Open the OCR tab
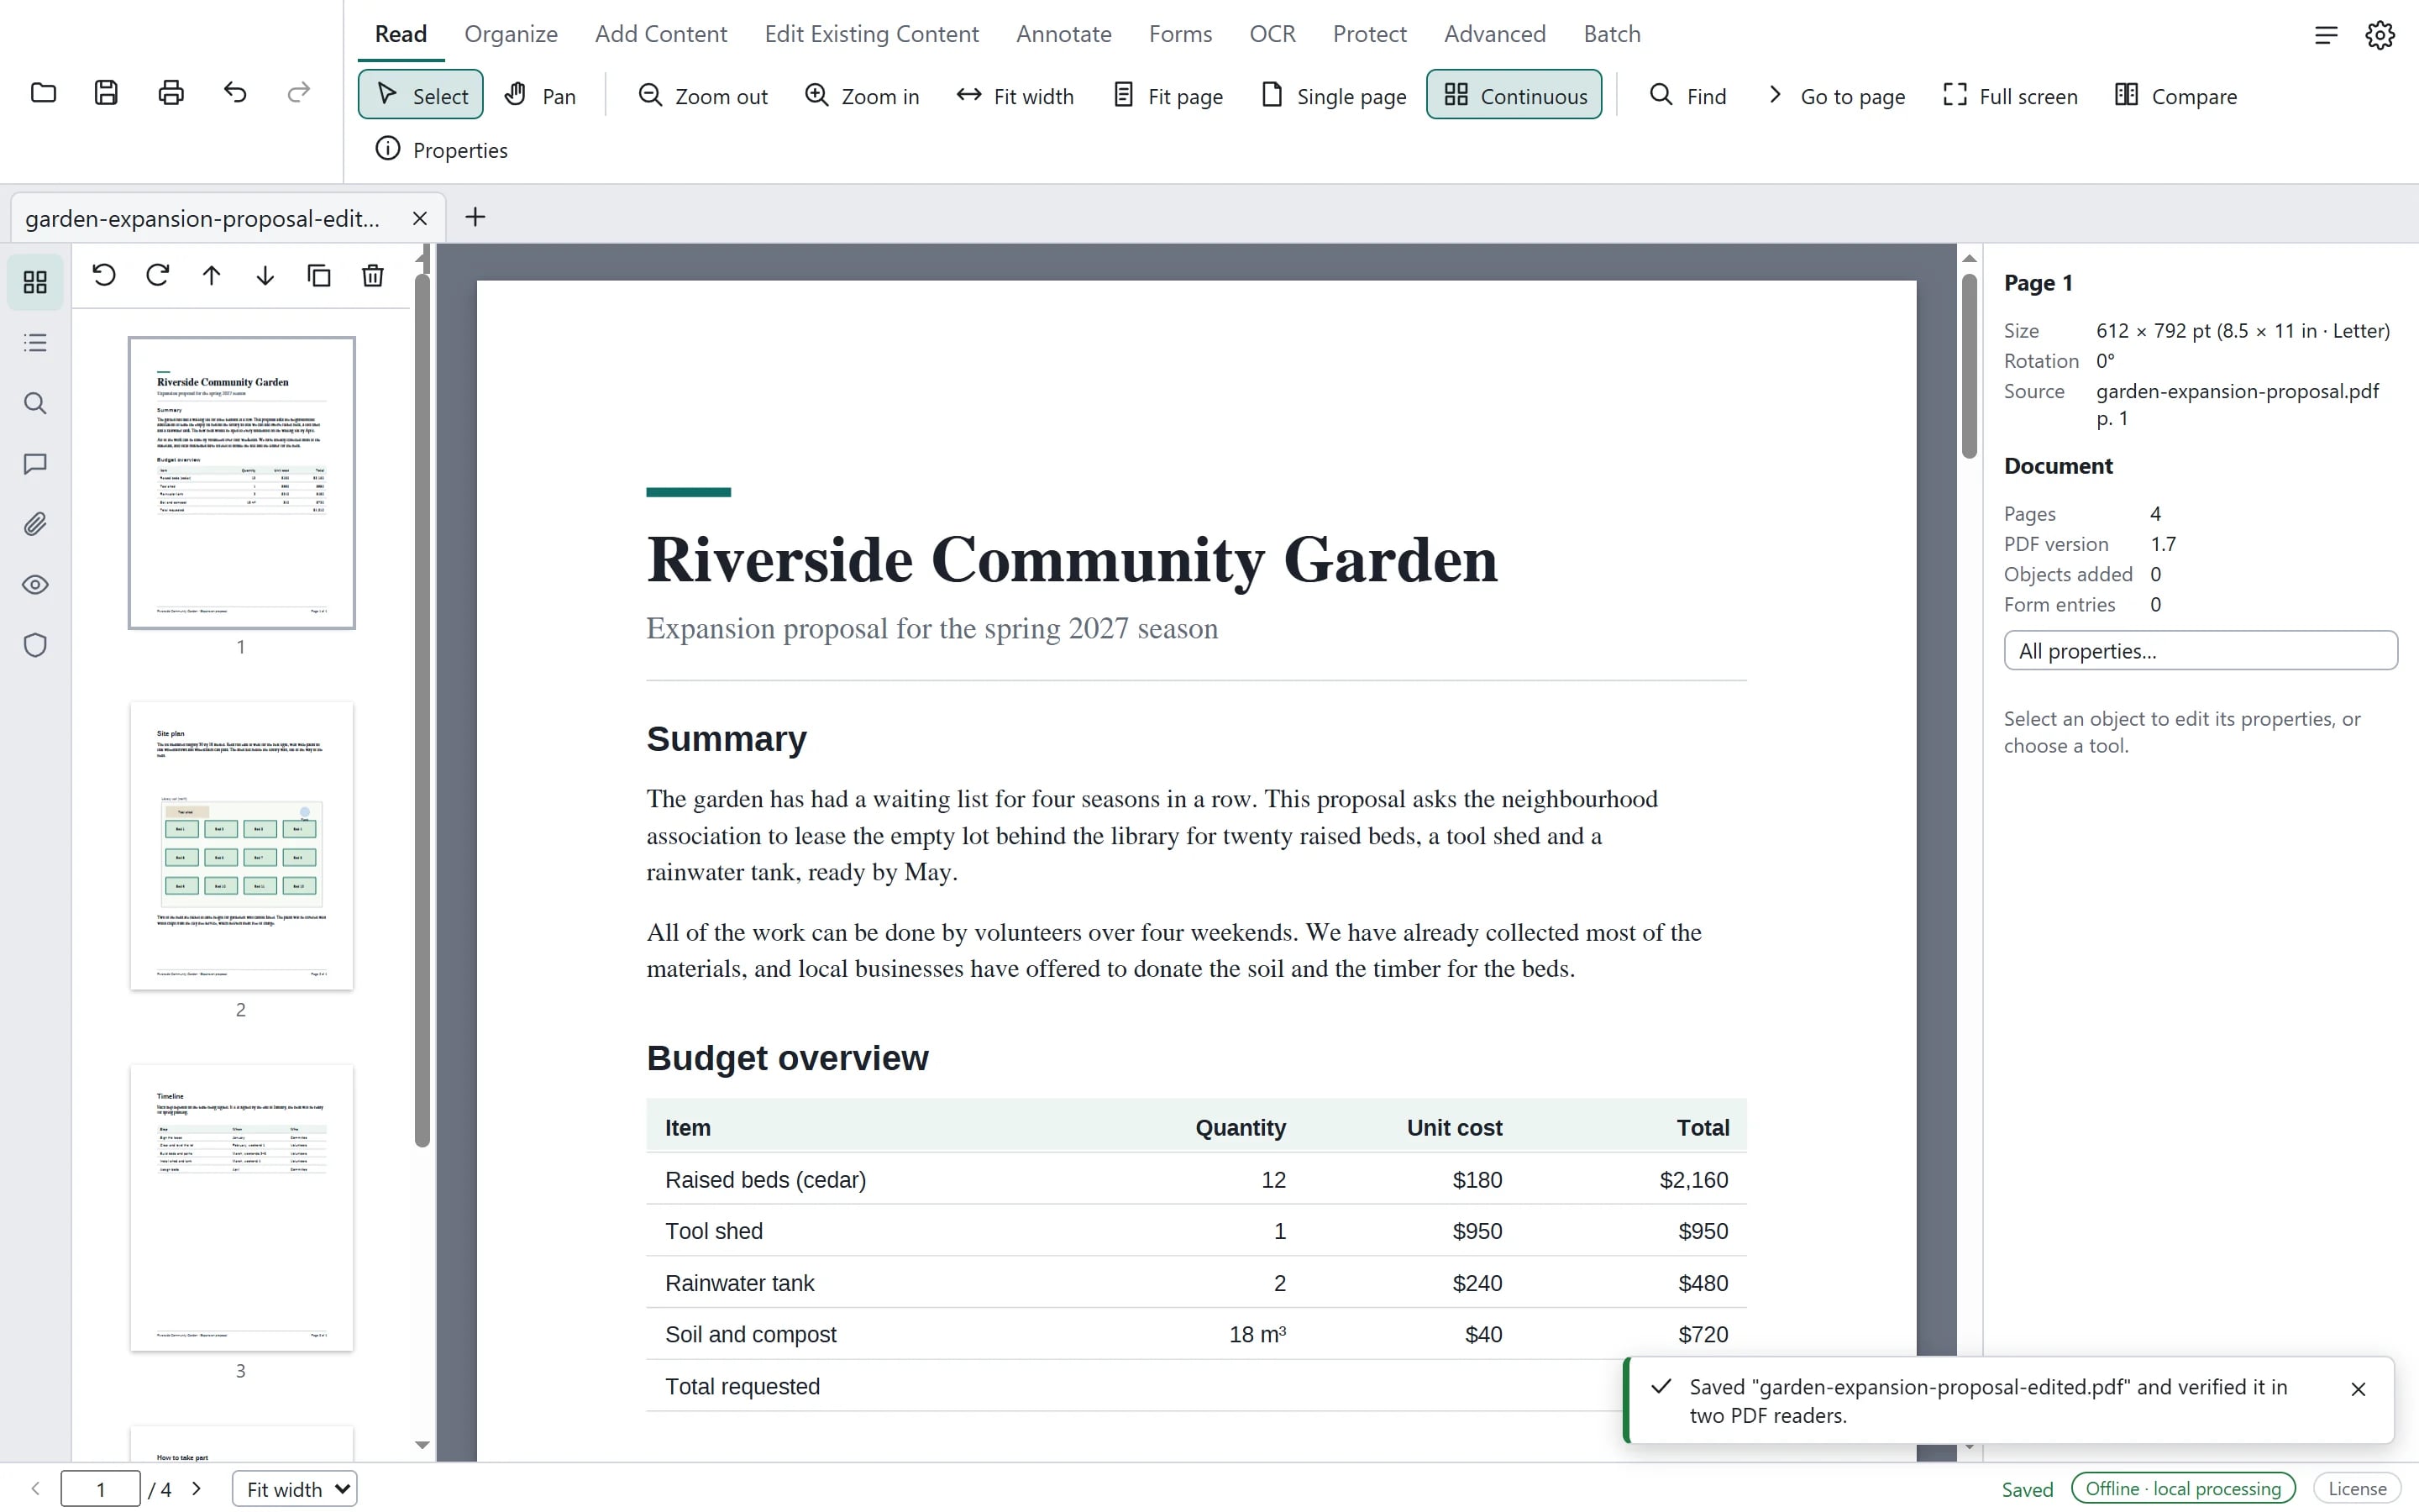The height and width of the screenshot is (1512, 2419). pos(1272,34)
